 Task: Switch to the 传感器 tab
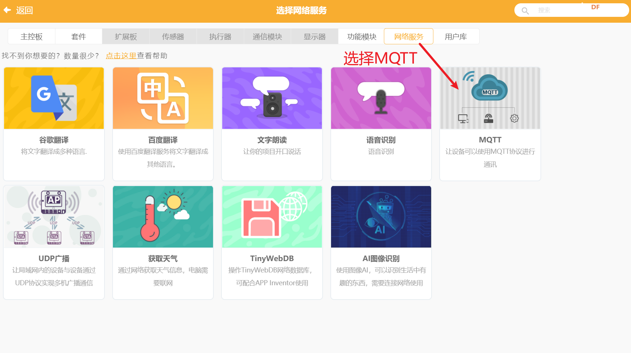click(173, 37)
